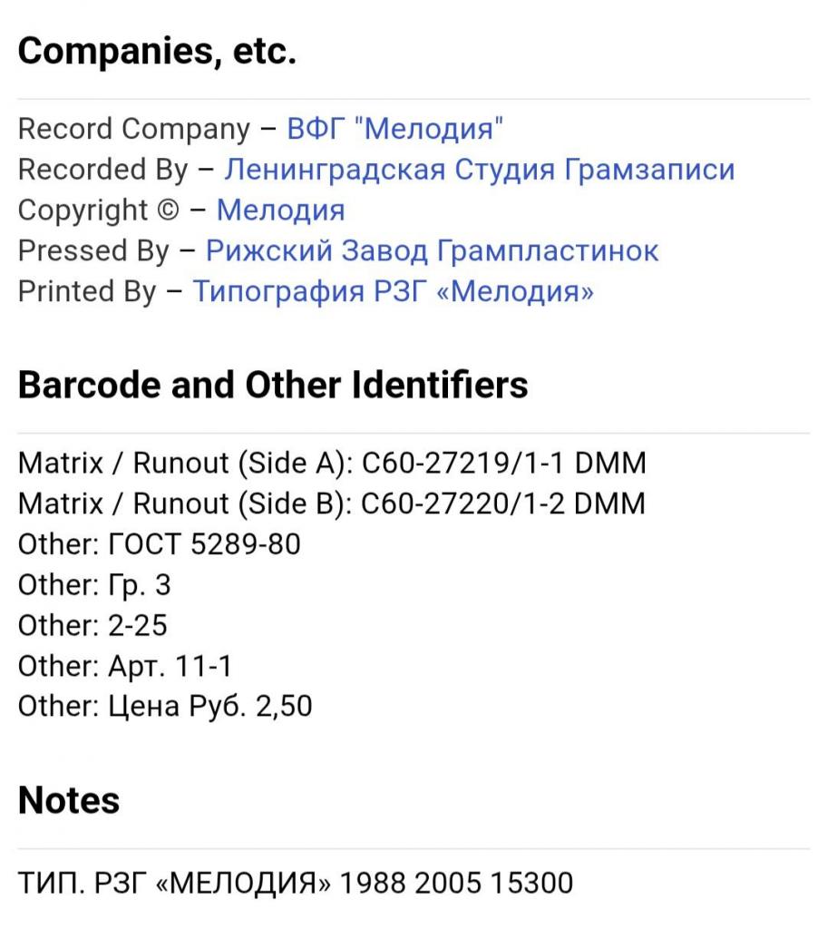Open Ленинградская Студия Грамзаписи link
The height and width of the screenshot is (929, 827).
480,170
